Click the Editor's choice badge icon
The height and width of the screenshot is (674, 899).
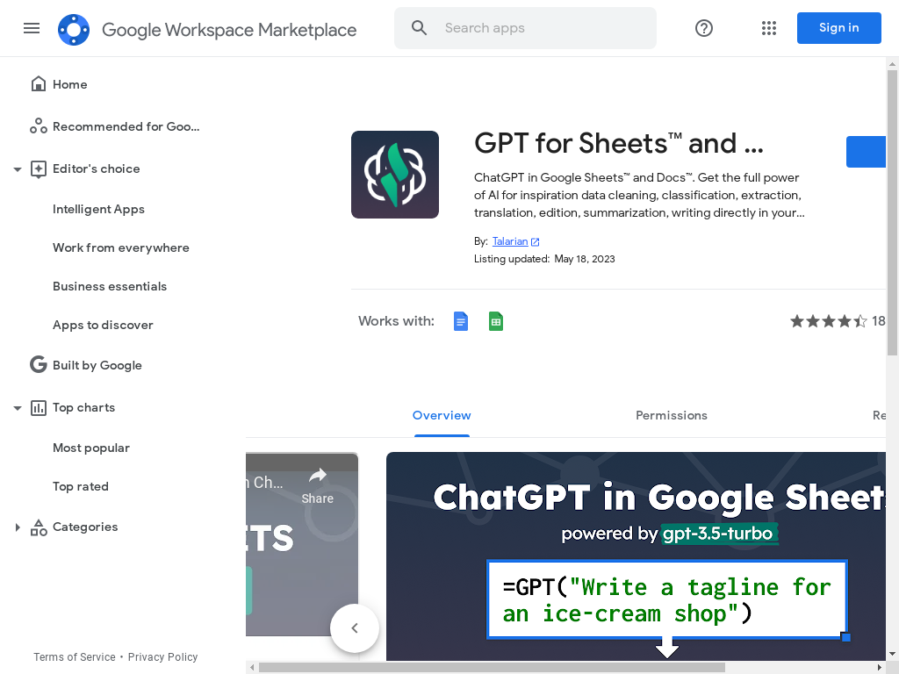coord(39,169)
